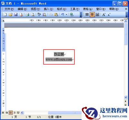Click the horizontal scrollbar thumb
This screenshot has height=120, width=129.
(x=65, y=113)
